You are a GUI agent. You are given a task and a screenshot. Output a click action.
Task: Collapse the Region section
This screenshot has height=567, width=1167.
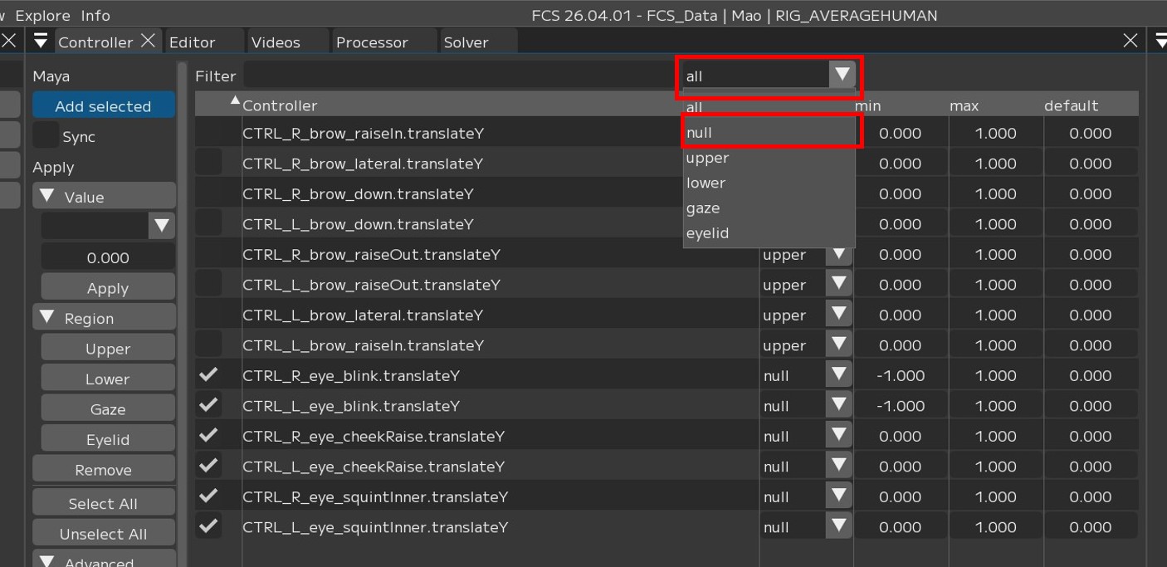tap(48, 318)
